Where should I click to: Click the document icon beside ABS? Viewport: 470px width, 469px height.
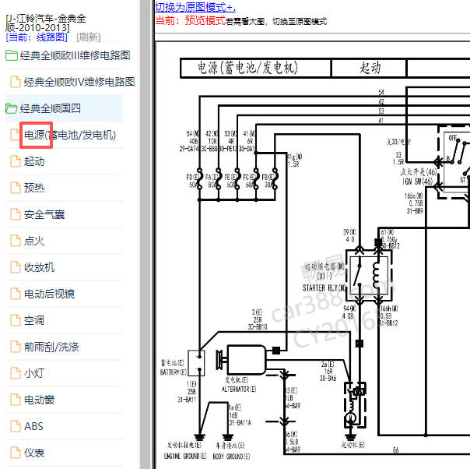coord(16,426)
